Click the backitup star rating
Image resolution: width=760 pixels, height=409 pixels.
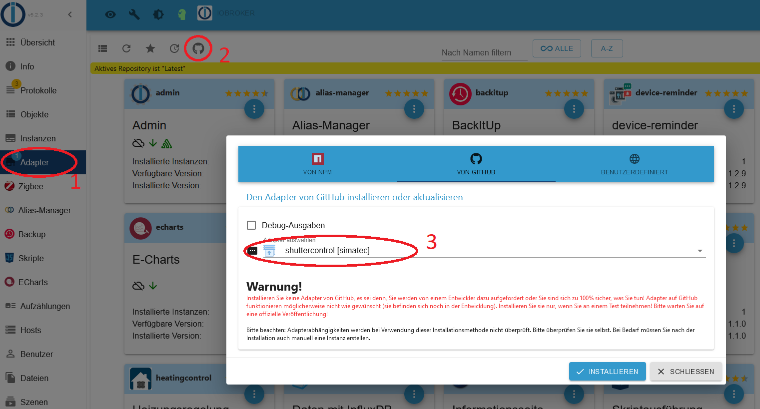click(x=566, y=93)
